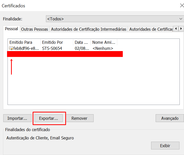The image size is (184, 155).
Task: Open the Finalidade <Todos> dropdown
Action: click(115, 19)
